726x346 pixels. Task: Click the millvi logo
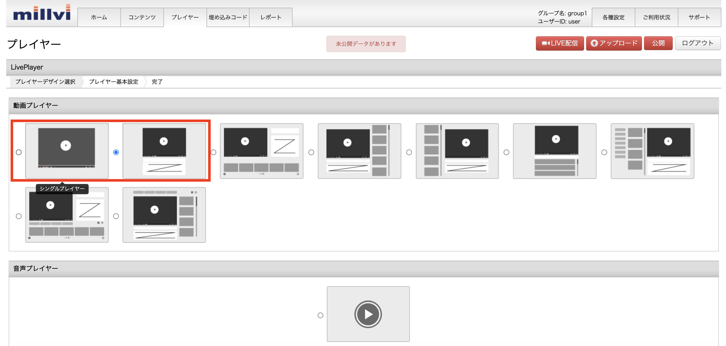click(42, 13)
